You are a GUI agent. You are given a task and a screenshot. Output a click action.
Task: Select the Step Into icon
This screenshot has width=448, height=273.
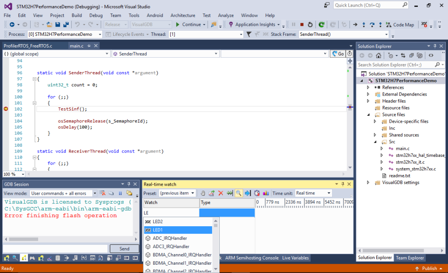coord(364,24)
